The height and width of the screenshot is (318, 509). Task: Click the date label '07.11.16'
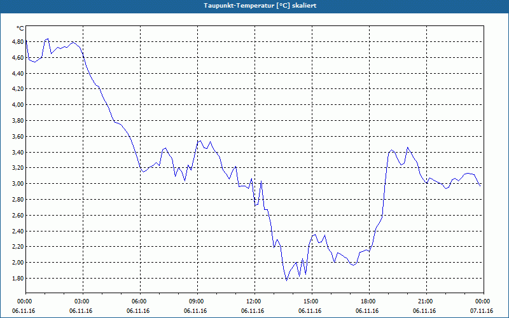482,311
